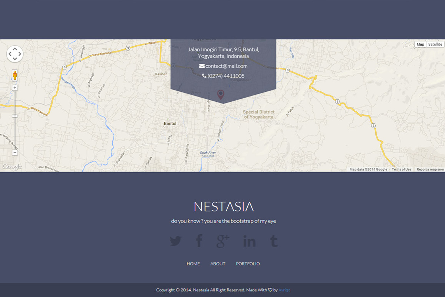Open the Facebook social icon
Viewport: 445px width, 297px height.
click(199, 241)
